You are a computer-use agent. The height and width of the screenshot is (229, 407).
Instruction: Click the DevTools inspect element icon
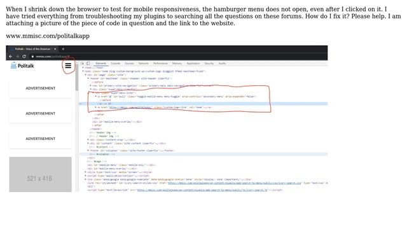pos(83,64)
